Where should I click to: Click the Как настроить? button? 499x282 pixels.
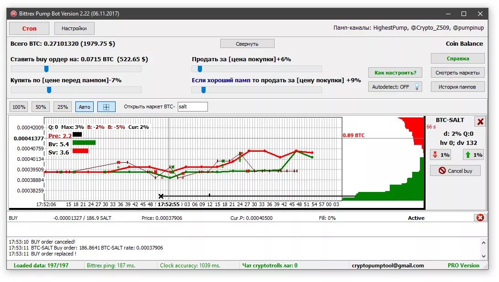[x=395, y=73]
